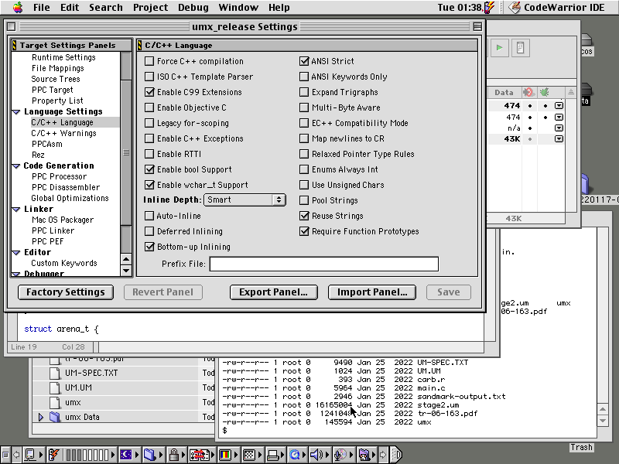Click the control strip collapse tab at right end
This screenshot has width=619, height=464.
[x=397, y=455]
